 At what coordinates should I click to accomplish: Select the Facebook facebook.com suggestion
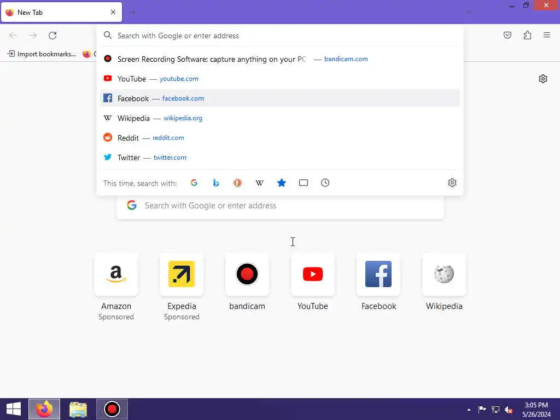coord(280,98)
